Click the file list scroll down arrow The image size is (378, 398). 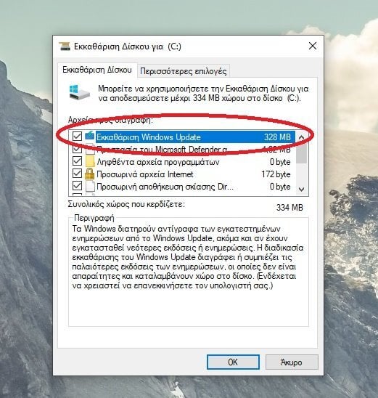(301, 189)
